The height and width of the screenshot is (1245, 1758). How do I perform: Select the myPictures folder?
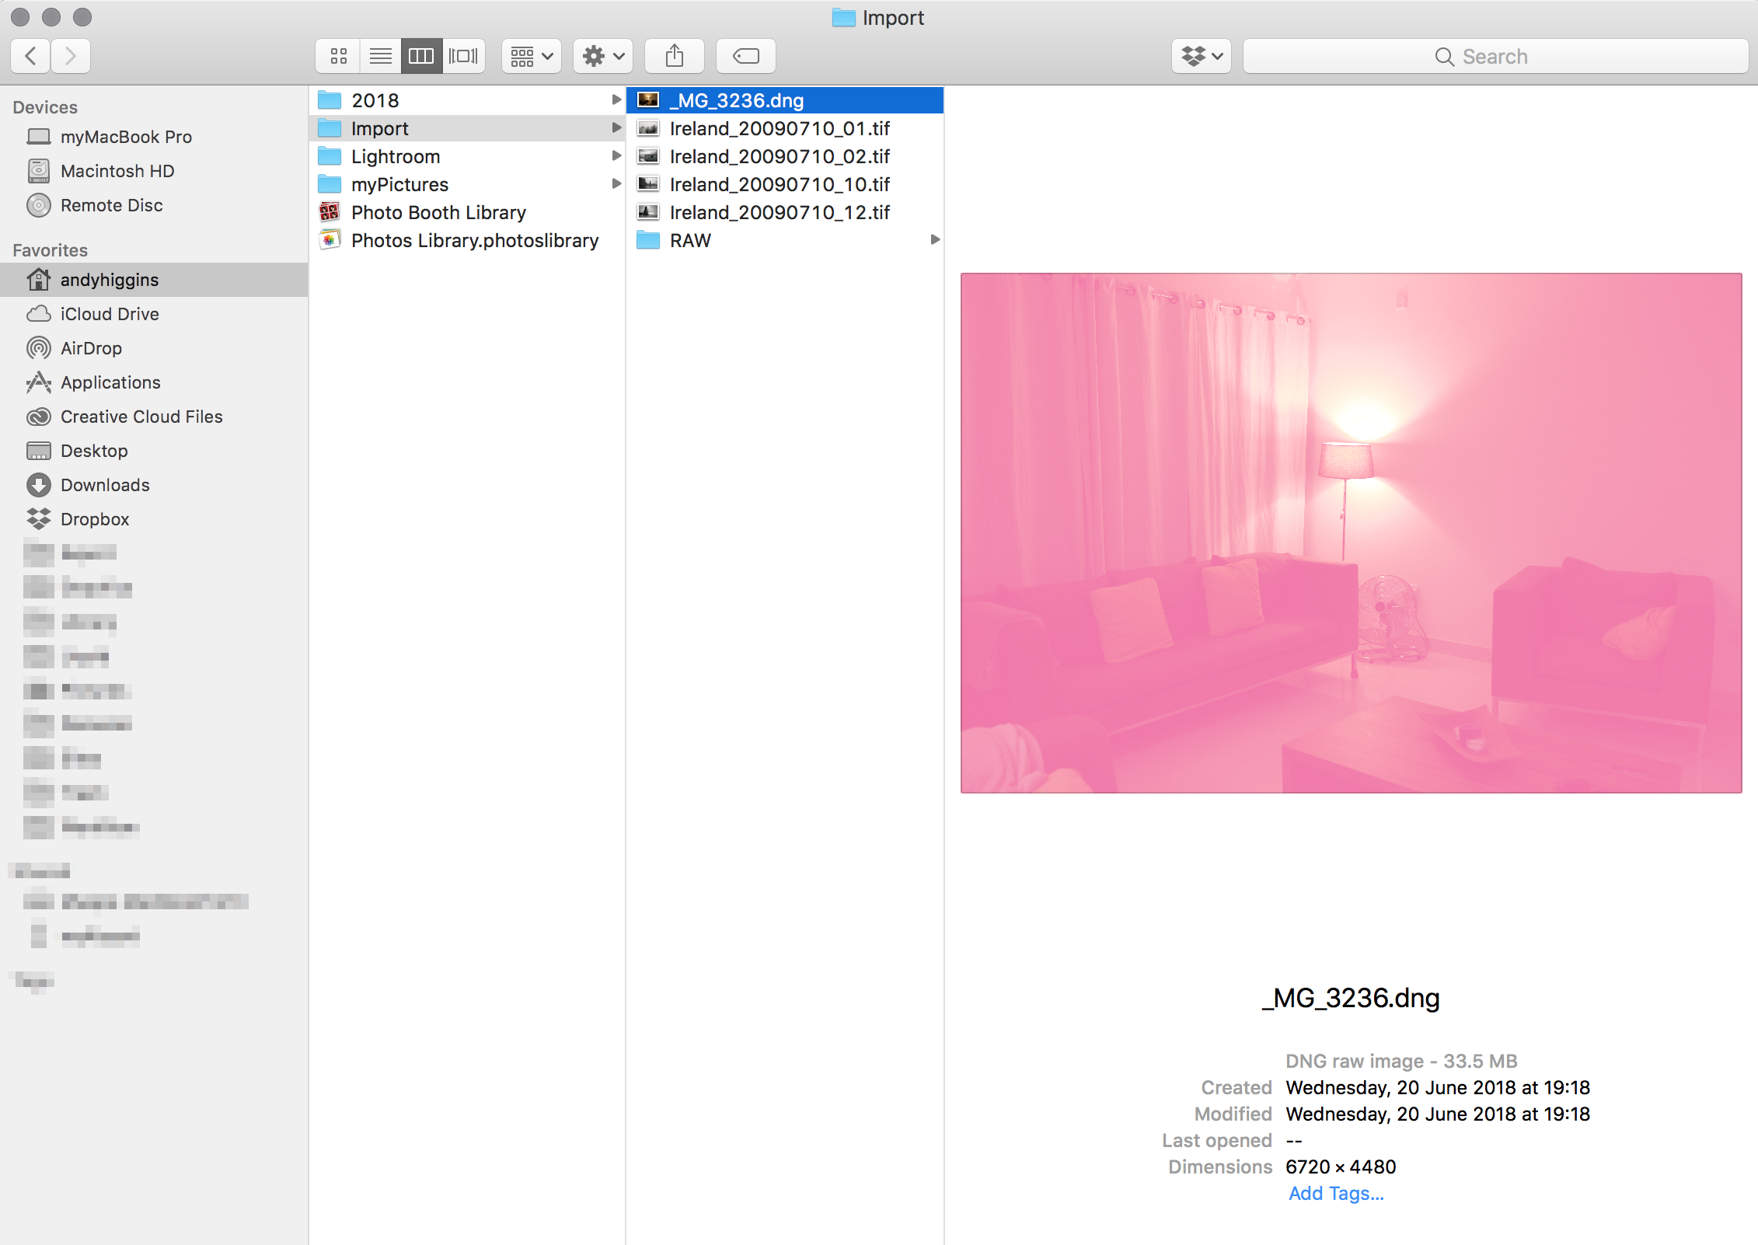point(467,184)
